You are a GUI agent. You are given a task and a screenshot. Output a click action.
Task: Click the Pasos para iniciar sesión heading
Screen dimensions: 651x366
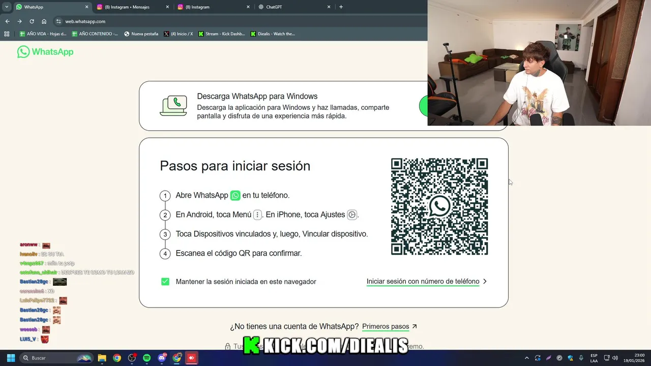tap(235, 166)
